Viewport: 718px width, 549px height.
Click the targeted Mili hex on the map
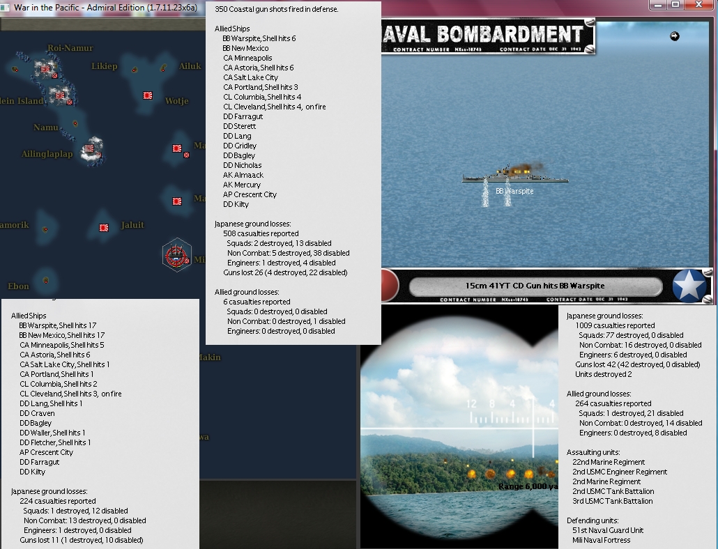tap(177, 255)
